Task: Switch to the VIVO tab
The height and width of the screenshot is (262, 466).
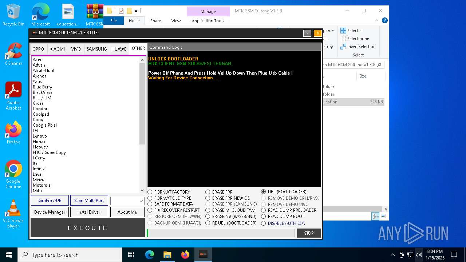Action: click(76, 49)
